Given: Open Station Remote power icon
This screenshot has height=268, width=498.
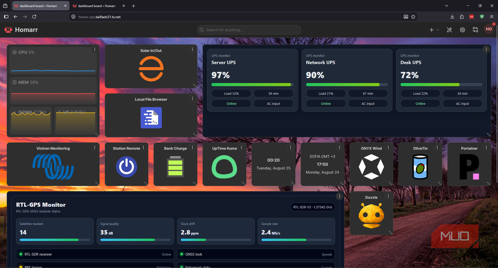Looking at the screenshot, I should click(x=126, y=167).
